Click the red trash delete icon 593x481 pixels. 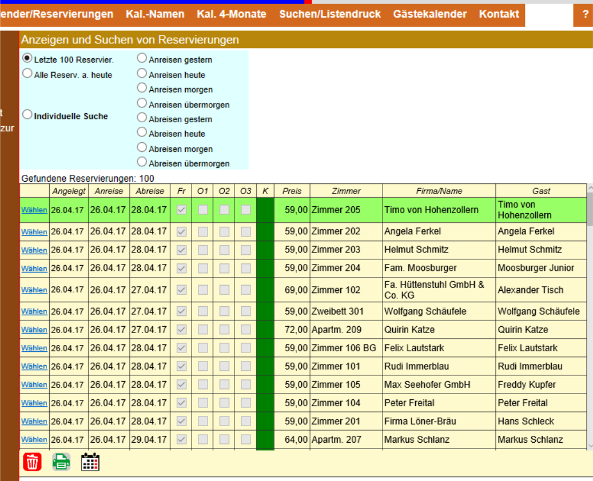tap(32, 462)
